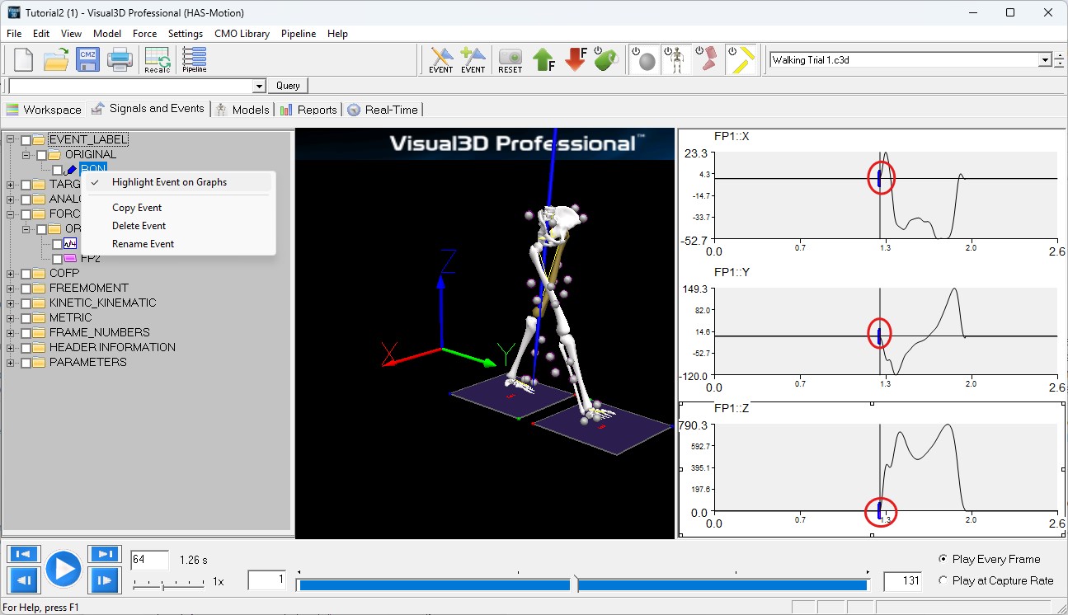Screen dimensions: 1068x615
Task: Create a new workspace with the blank page icon
Action: point(22,60)
